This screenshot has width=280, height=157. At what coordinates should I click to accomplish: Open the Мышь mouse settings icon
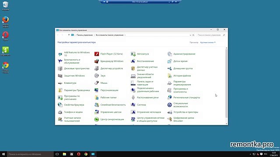click(x=97, y=83)
